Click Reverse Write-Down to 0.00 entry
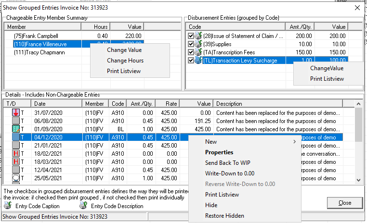The width and height of the screenshot is (367, 223). [240, 184]
